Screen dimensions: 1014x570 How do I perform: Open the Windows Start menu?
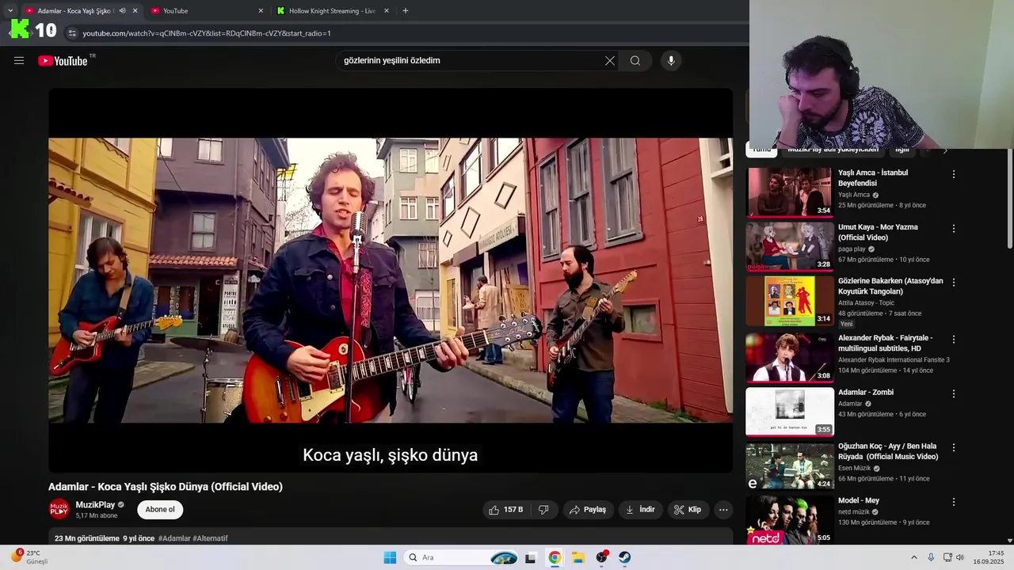point(390,557)
